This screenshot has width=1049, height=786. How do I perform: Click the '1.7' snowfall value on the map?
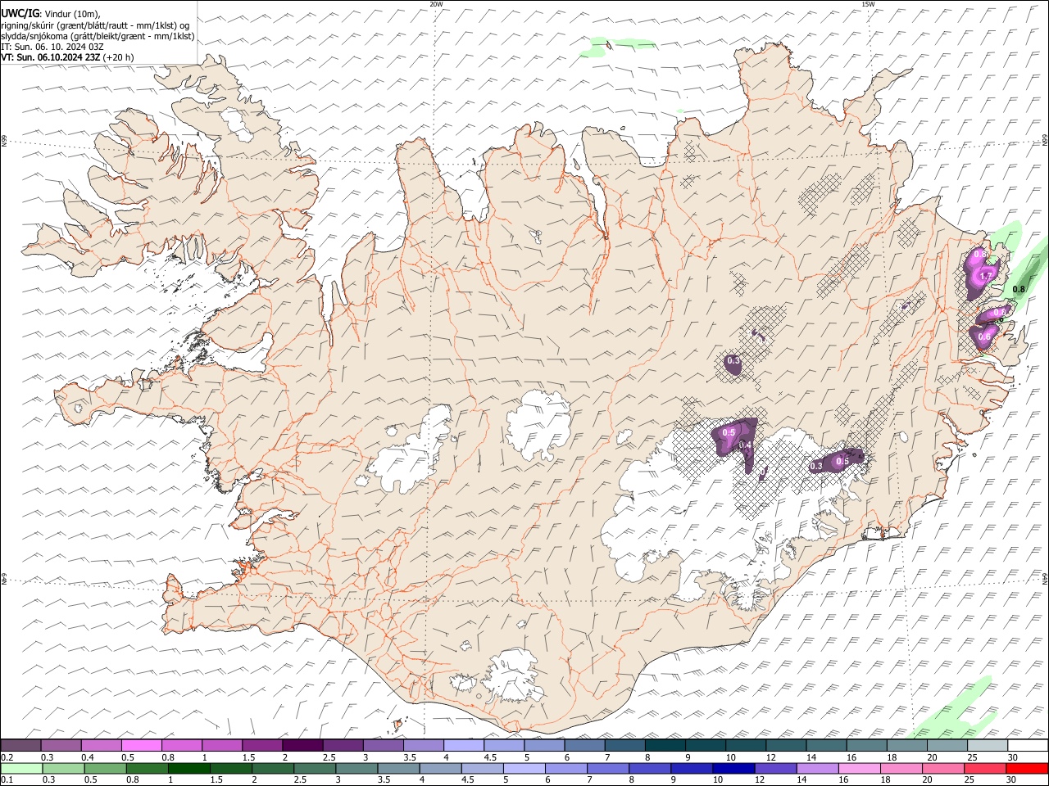[986, 277]
